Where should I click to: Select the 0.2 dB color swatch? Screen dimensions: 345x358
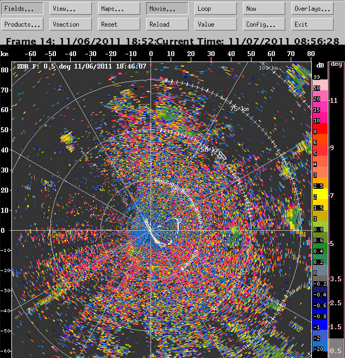point(320,260)
